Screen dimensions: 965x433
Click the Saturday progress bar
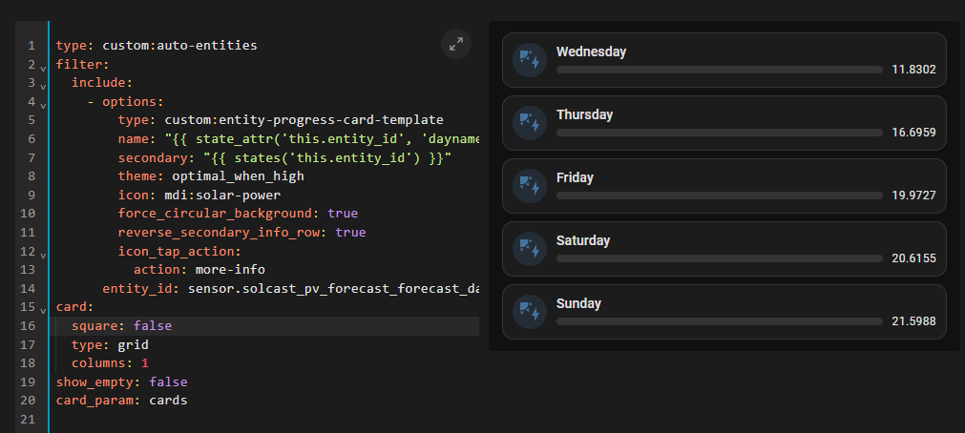[719, 258]
